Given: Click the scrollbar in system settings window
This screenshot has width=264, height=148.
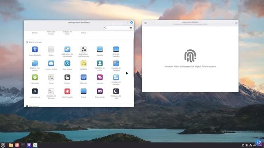Looking at the screenshot, I should [x=133, y=58].
